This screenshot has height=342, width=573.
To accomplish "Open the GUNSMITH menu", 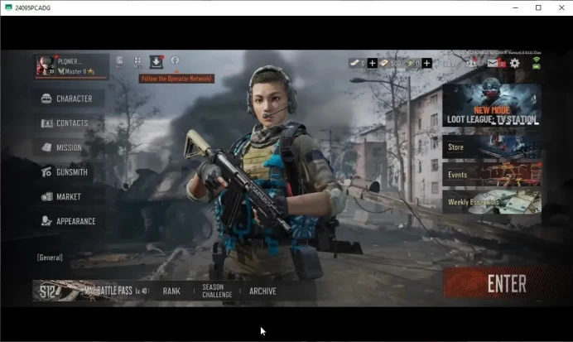I will point(69,172).
